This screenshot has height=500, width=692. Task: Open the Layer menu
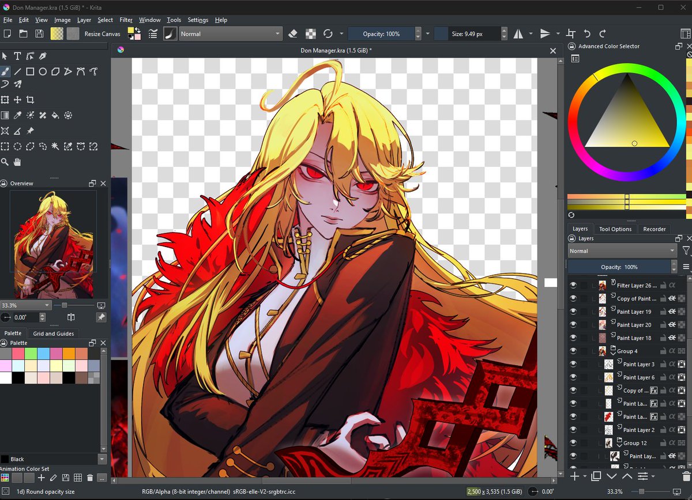click(x=84, y=20)
